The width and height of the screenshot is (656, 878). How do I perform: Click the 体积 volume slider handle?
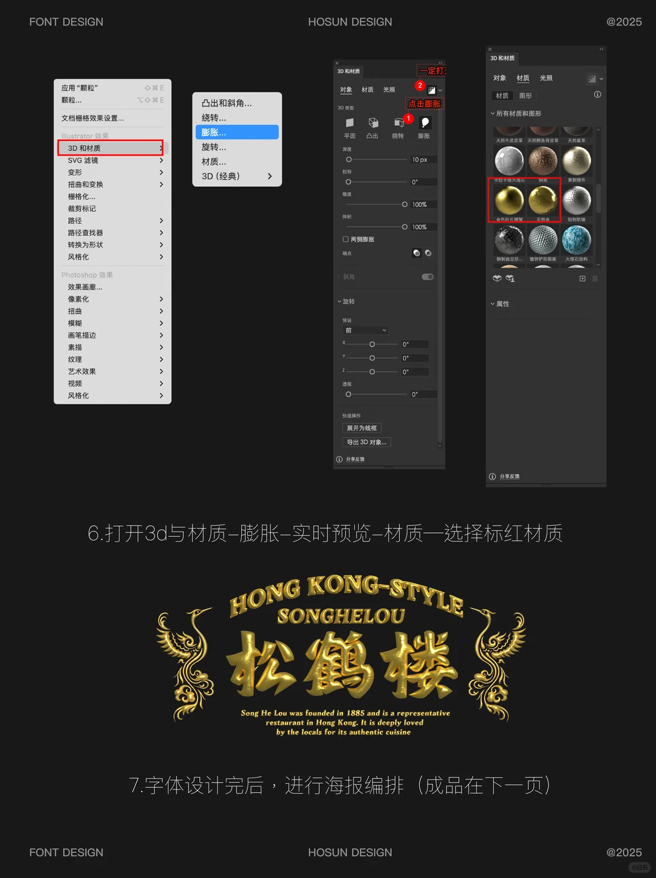pyautogui.click(x=405, y=227)
